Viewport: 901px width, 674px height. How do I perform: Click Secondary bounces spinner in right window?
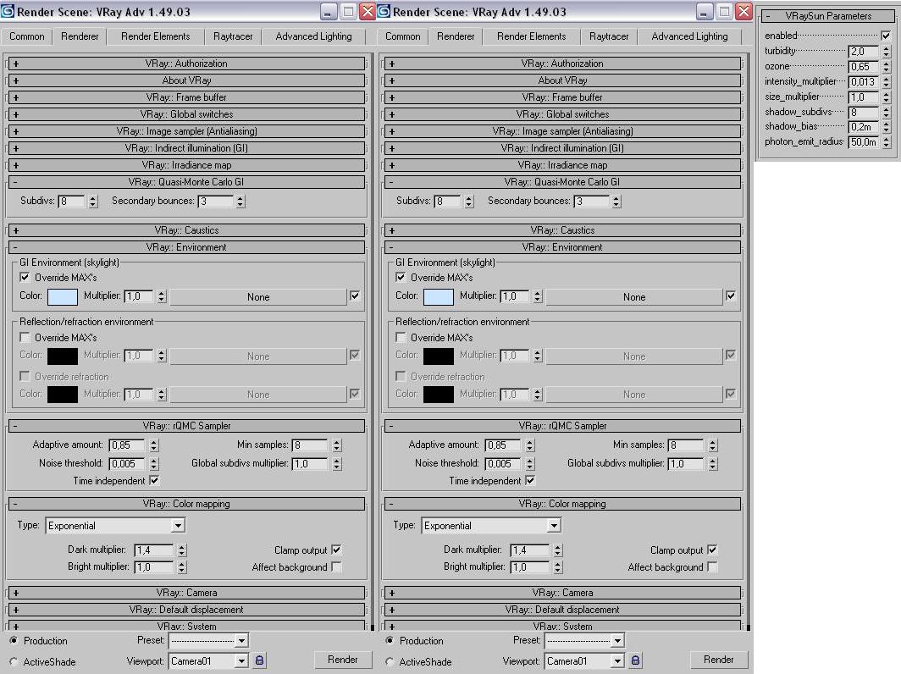coord(616,202)
